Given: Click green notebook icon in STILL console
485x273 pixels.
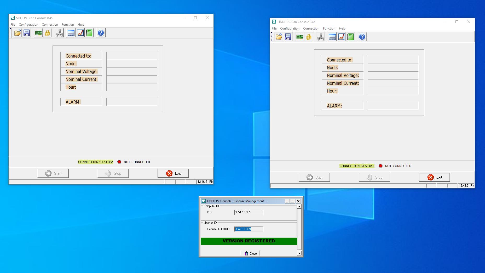Looking at the screenshot, I should pyautogui.click(x=89, y=33).
